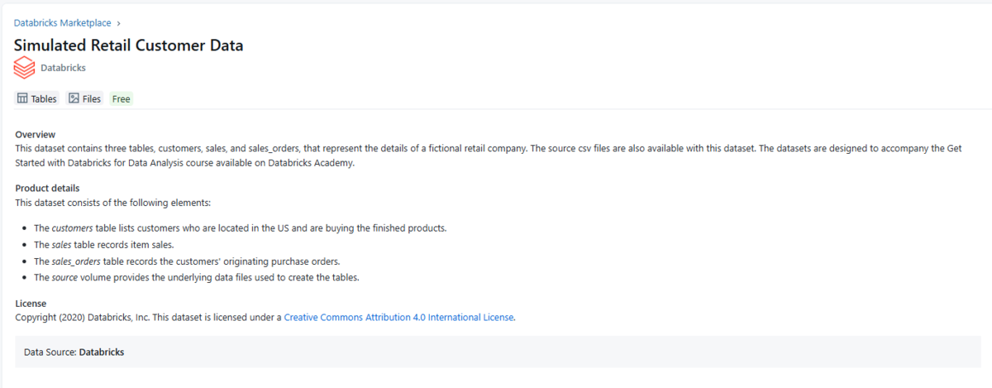Viewport: 992px width, 388px height.
Task: Click the italic sales_orders table name
Action: [x=81, y=261]
